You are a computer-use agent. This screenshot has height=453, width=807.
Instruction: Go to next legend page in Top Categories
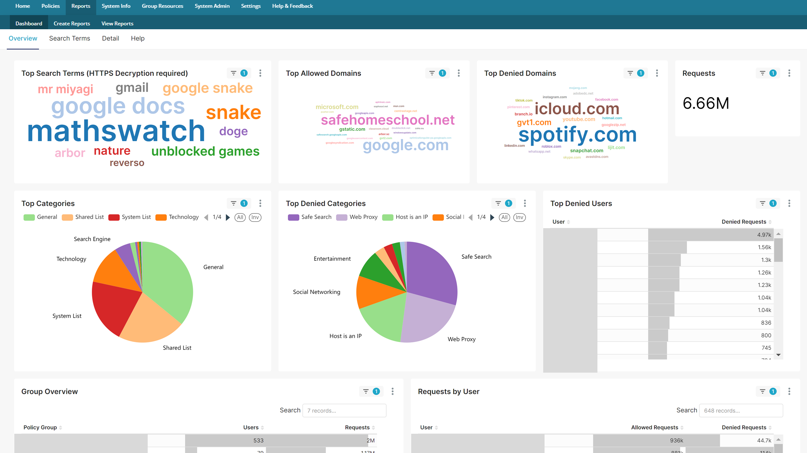pos(228,217)
